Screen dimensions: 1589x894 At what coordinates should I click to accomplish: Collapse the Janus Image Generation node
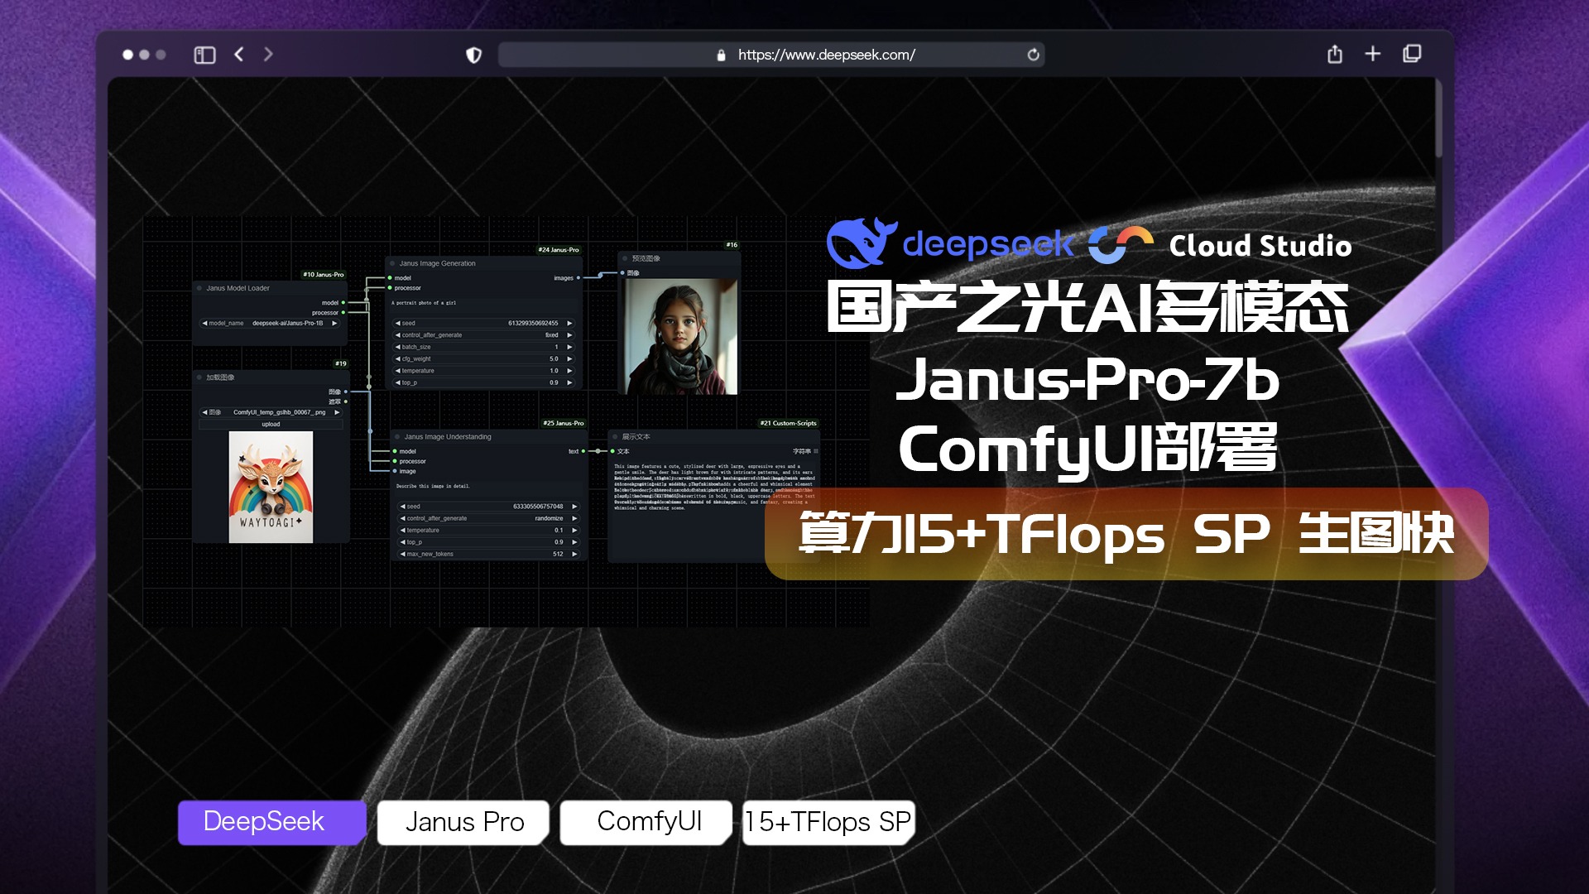click(x=392, y=263)
